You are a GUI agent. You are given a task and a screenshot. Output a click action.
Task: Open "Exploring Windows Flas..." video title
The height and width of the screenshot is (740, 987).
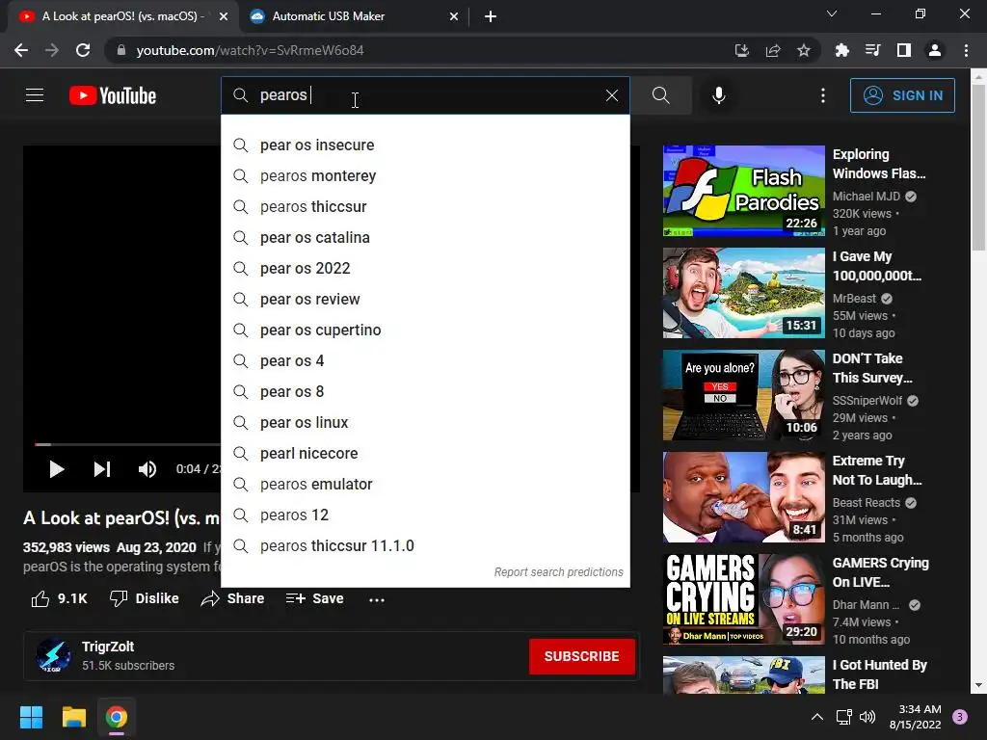tap(879, 164)
